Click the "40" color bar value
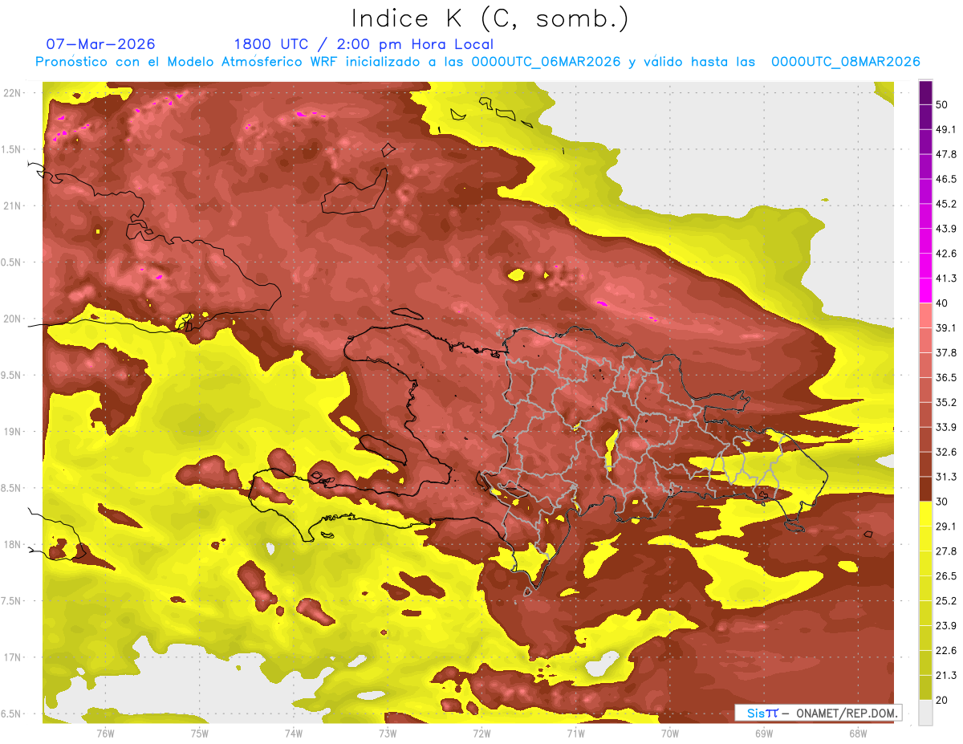 [x=942, y=303]
